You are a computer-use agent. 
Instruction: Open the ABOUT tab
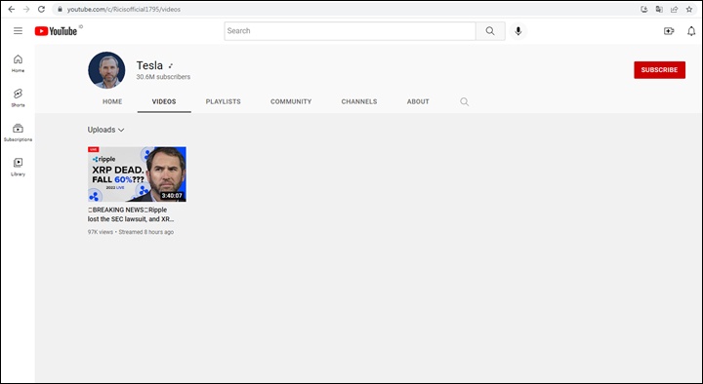click(418, 101)
